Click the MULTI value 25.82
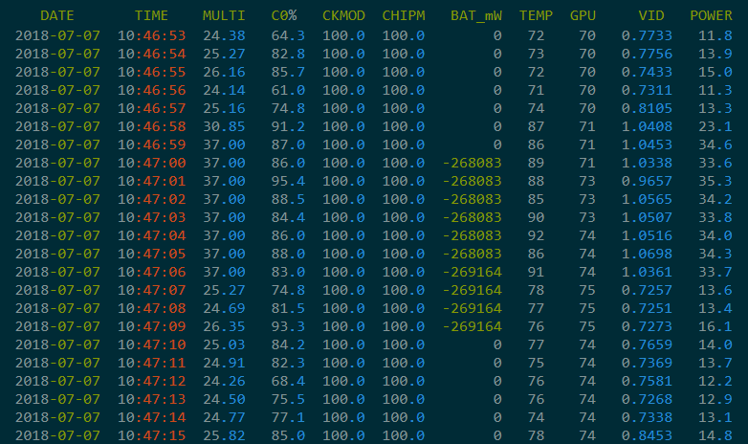 224,435
